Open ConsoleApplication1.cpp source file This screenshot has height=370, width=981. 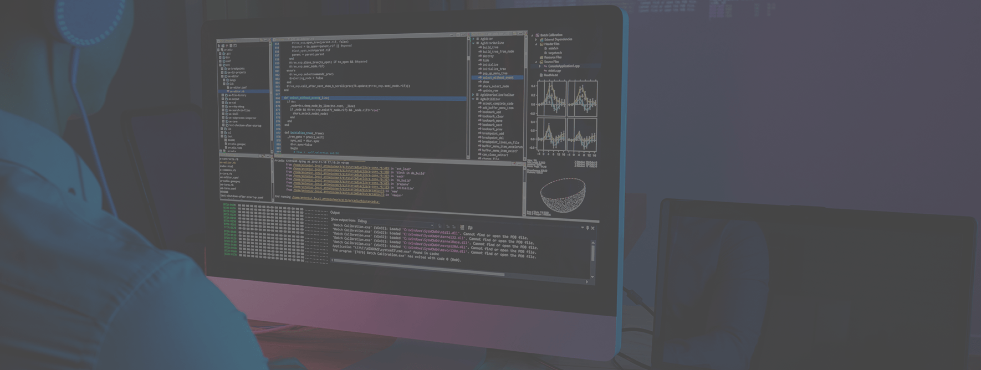click(x=564, y=66)
